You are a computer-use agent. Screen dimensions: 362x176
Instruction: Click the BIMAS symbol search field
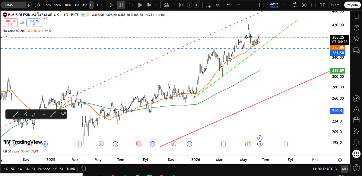pos(16,5)
